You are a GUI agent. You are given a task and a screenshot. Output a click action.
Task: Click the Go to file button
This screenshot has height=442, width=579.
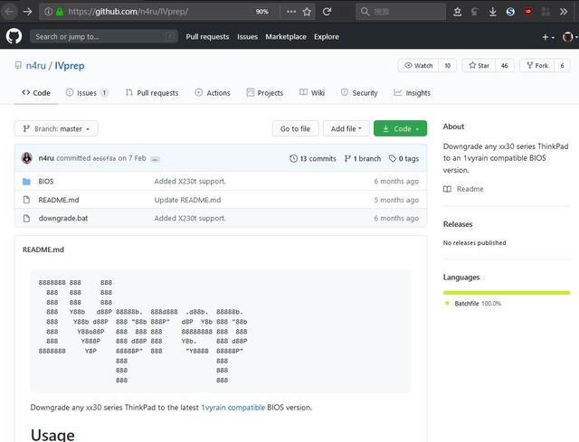point(295,128)
